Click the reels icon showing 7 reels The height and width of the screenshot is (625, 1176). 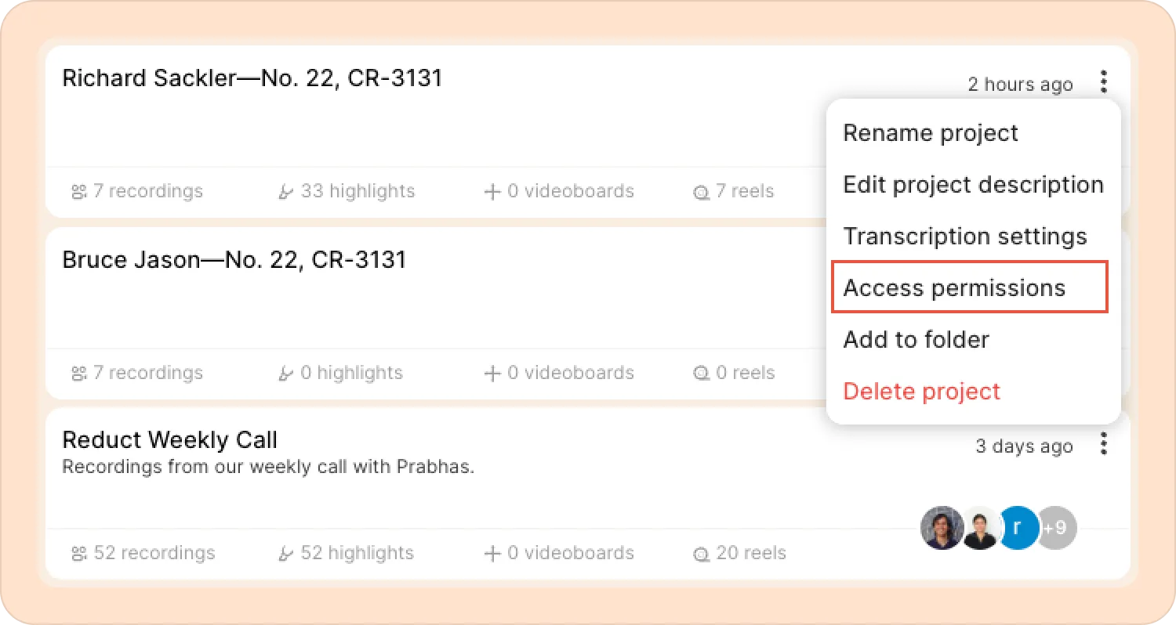701,192
